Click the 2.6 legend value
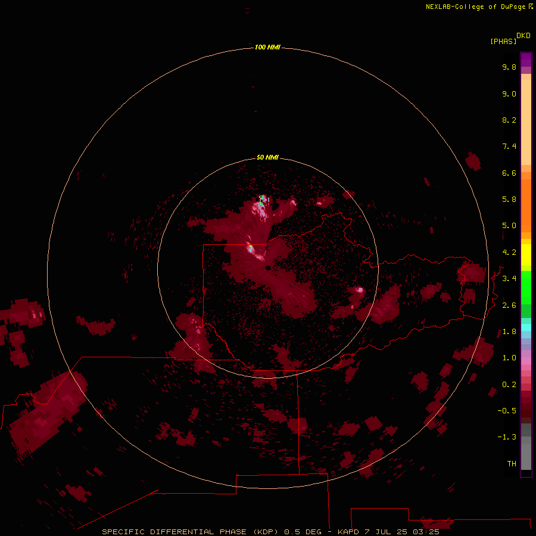Image resolution: width=536 pixels, height=536 pixels. pyautogui.click(x=509, y=306)
